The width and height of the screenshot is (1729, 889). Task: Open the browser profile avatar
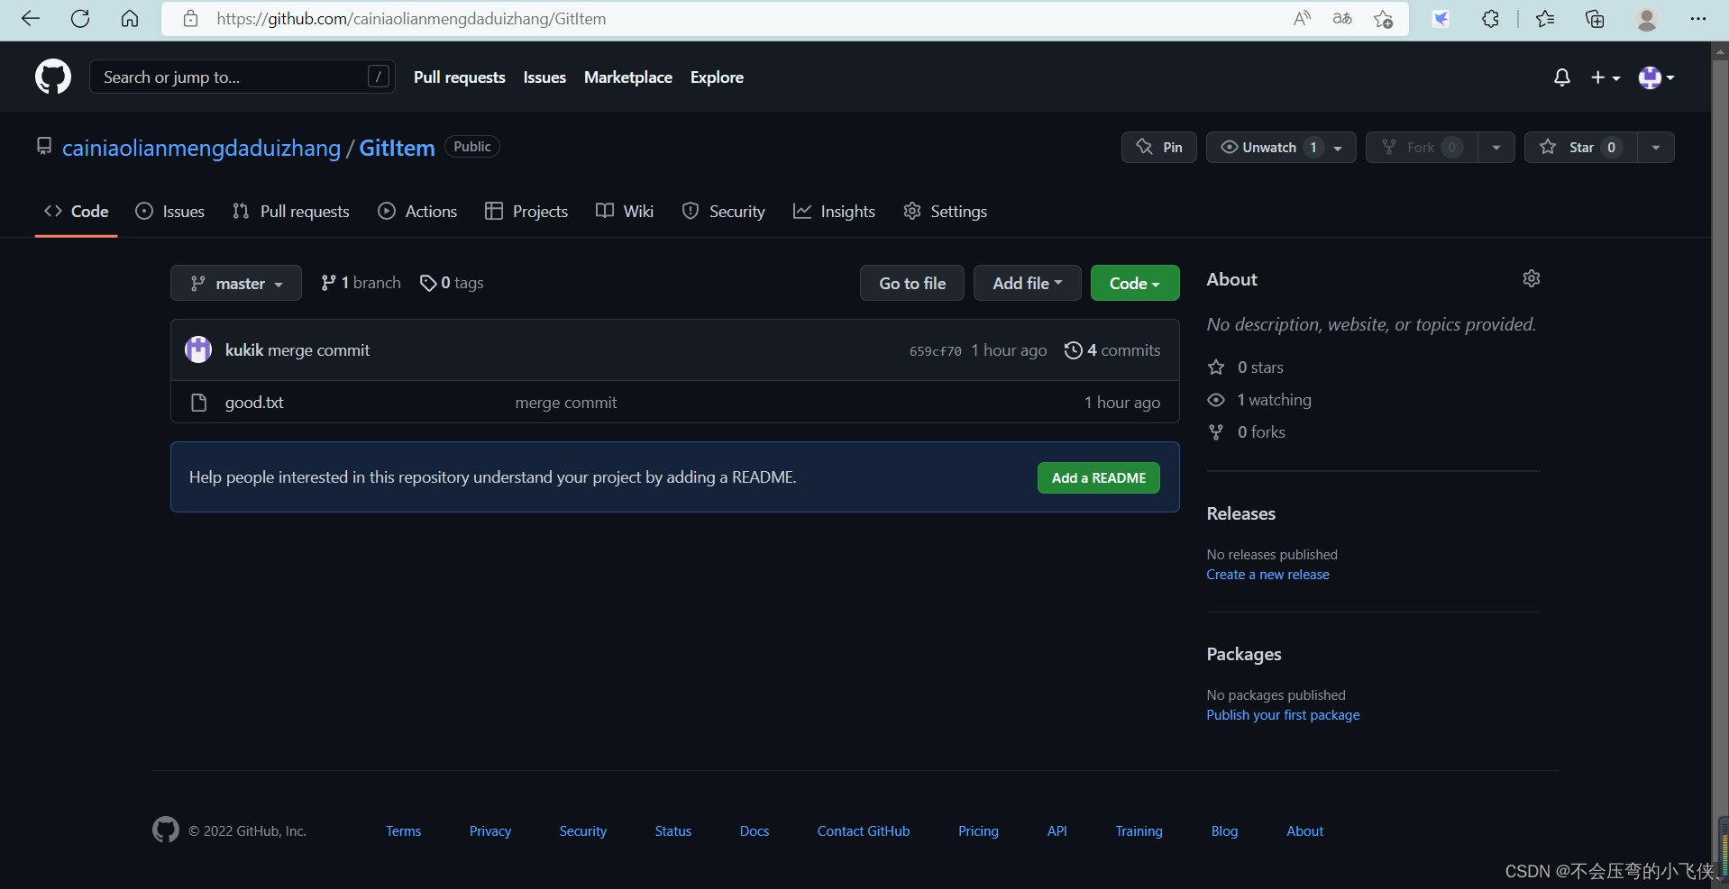pyautogui.click(x=1647, y=19)
